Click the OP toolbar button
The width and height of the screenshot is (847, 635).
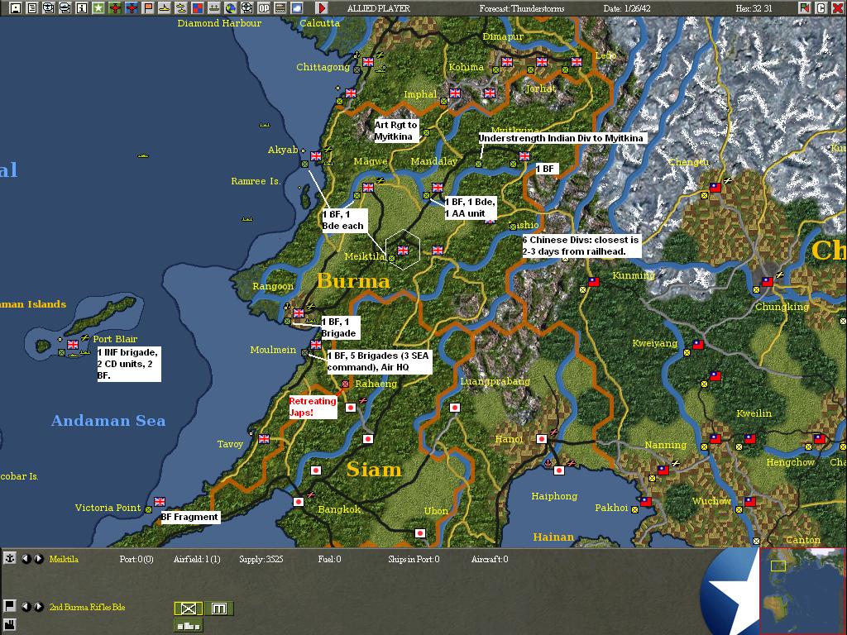(264, 7)
